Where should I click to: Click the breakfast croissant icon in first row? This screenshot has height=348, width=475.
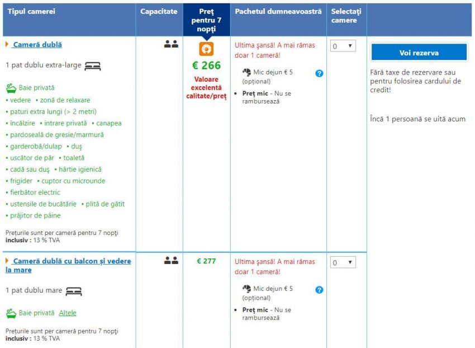click(246, 72)
